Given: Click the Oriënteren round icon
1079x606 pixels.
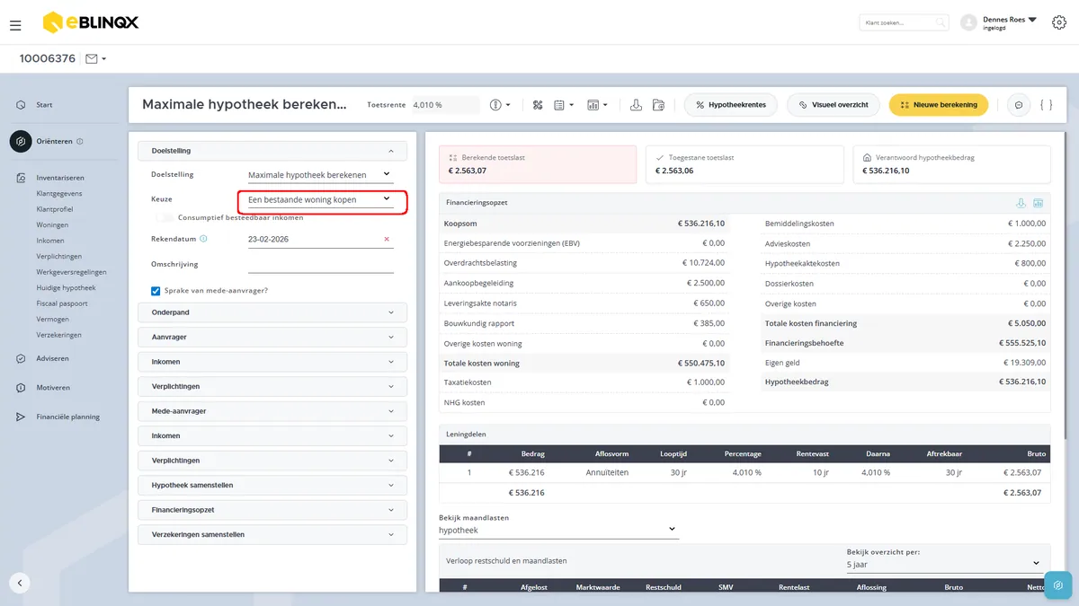Looking at the screenshot, I should coord(21,141).
